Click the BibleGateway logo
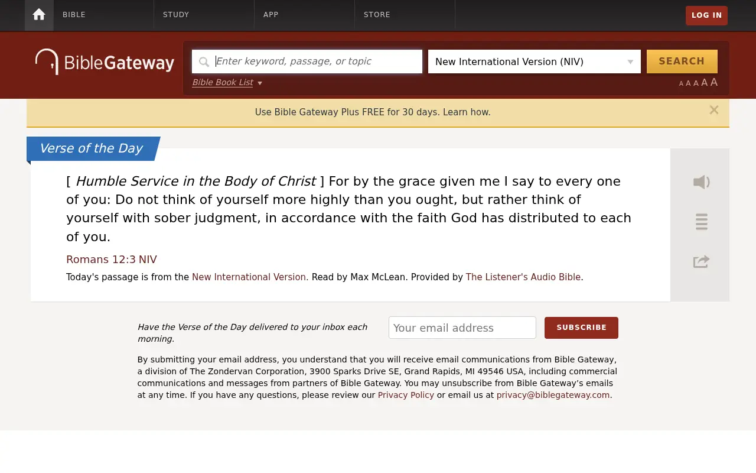Viewport: 756px width, 473px height. point(105,61)
